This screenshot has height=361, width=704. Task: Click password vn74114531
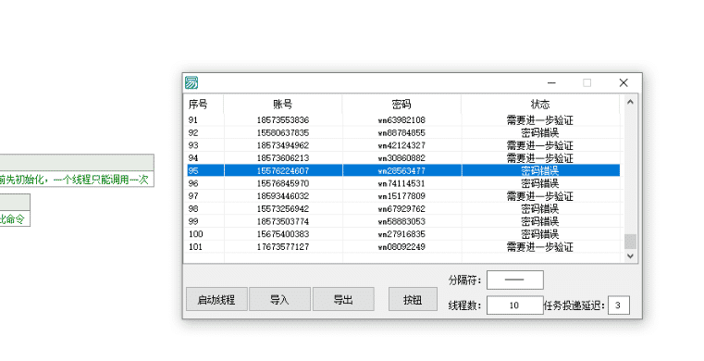pyautogui.click(x=401, y=183)
